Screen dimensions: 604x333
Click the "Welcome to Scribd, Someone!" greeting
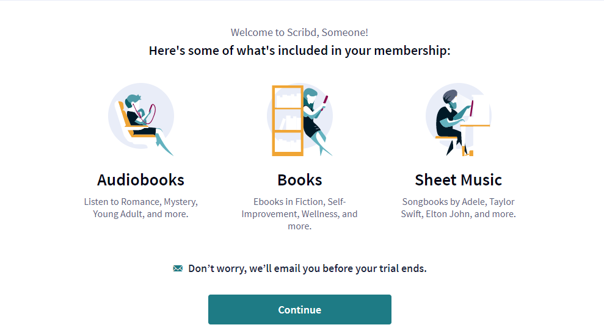299,32
